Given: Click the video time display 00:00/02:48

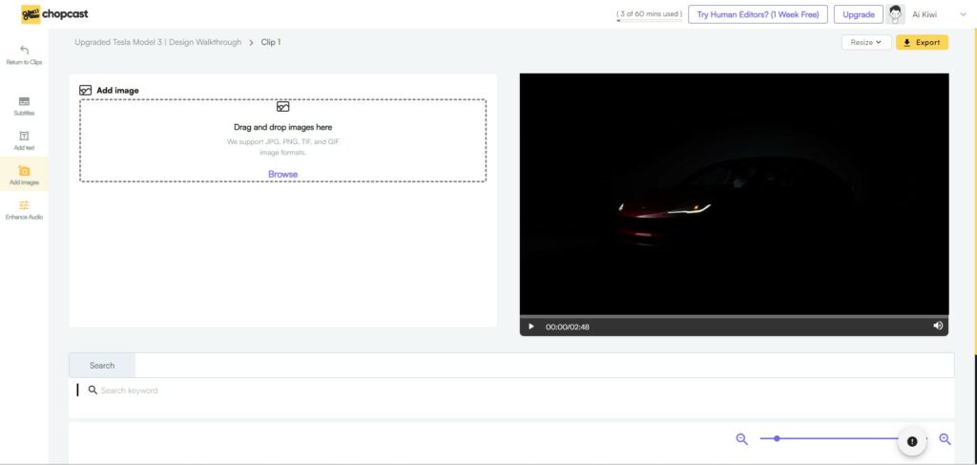Looking at the screenshot, I should [567, 327].
